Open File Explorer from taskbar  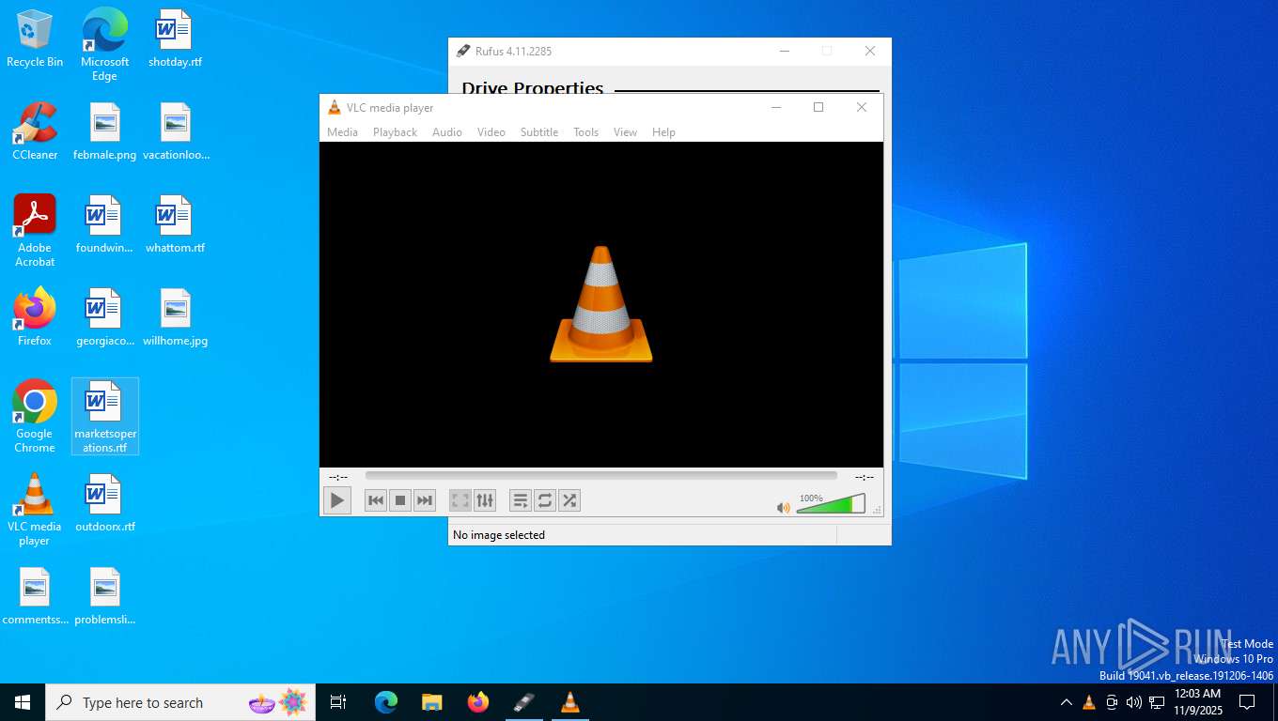[x=432, y=702]
